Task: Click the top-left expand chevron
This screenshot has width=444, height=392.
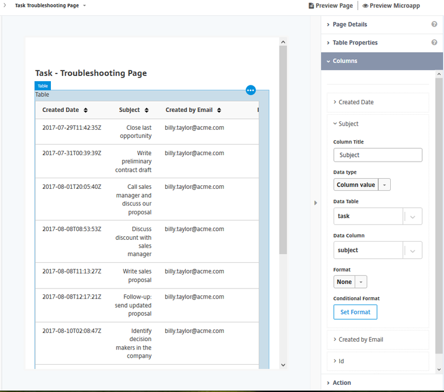Action: [5, 5]
